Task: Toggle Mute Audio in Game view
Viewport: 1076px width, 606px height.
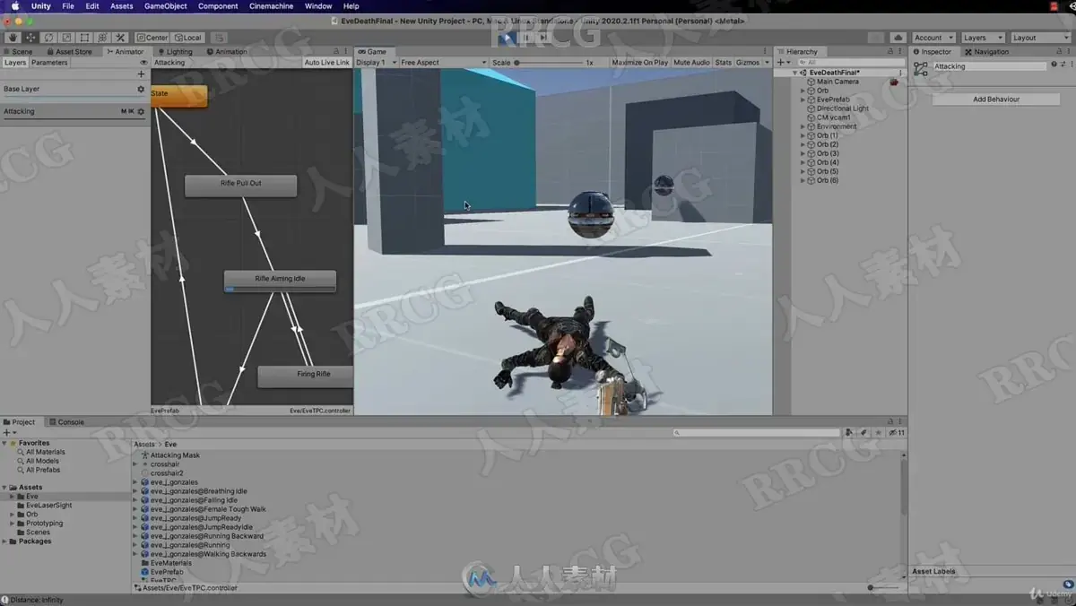Action: click(691, 63)
